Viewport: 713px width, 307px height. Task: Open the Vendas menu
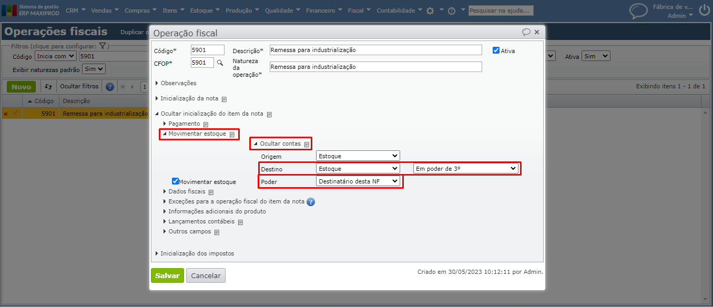[105, 11]
